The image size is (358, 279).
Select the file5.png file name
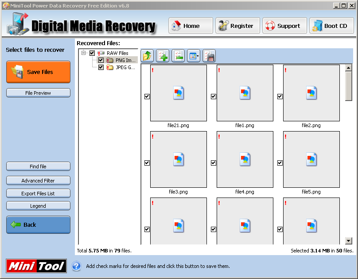(x=311, y=192)
